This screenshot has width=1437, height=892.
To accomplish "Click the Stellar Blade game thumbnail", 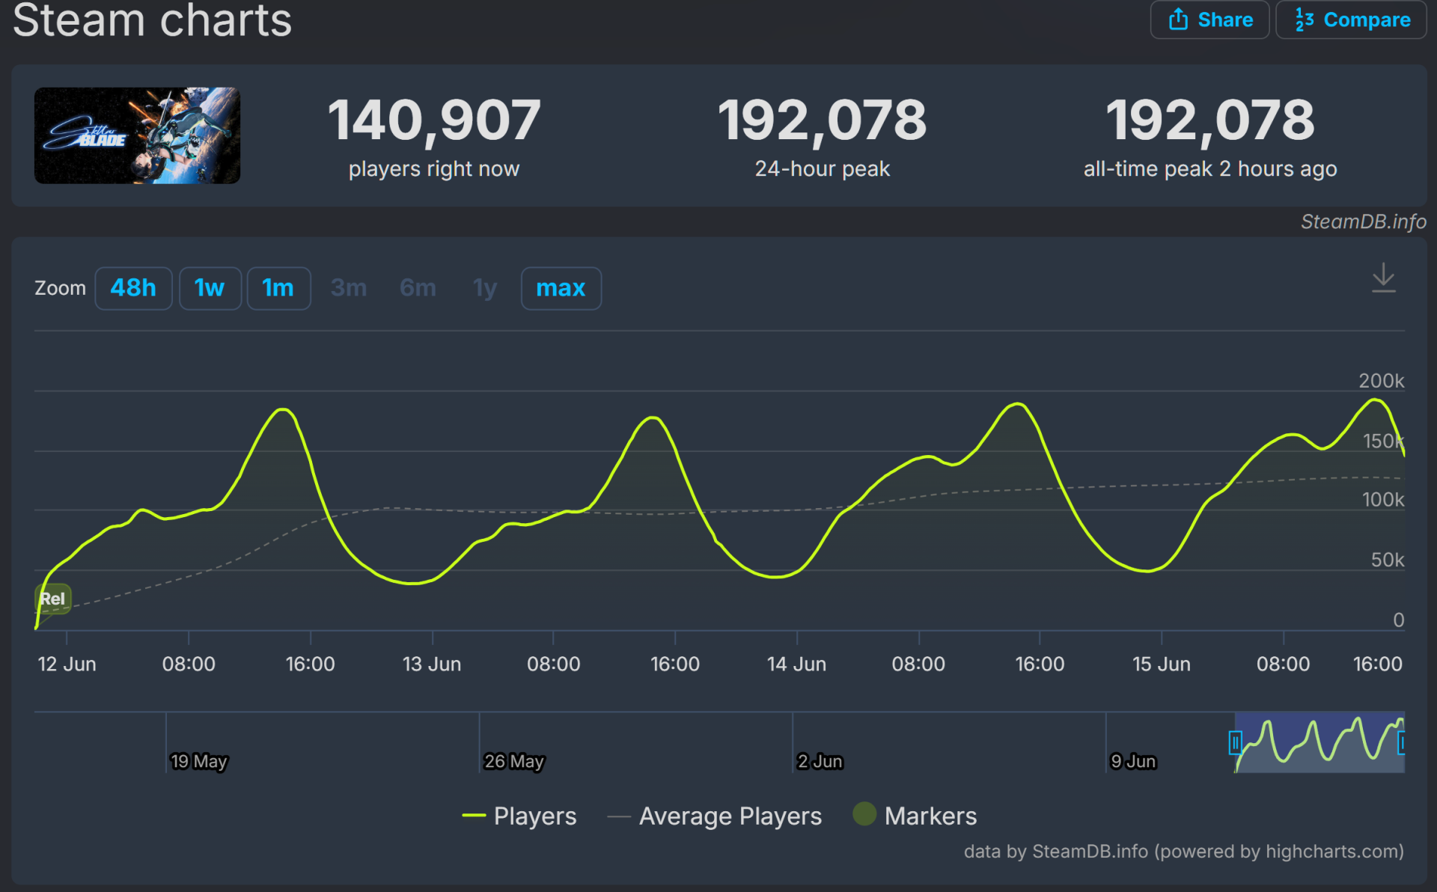I will point(137,135).
